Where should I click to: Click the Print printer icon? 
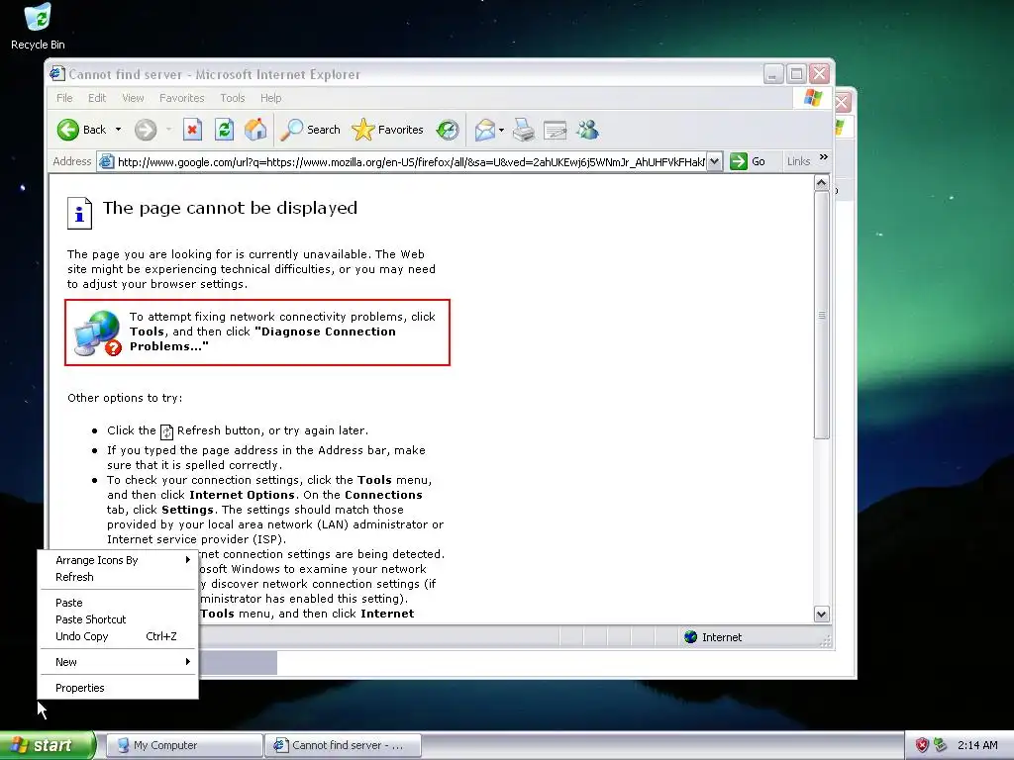[x=524, y=130]
